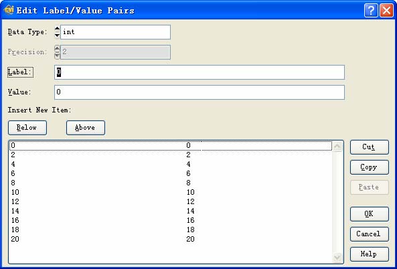
Task: Increment Data Type with up arrow
Action: coord(57,29)
